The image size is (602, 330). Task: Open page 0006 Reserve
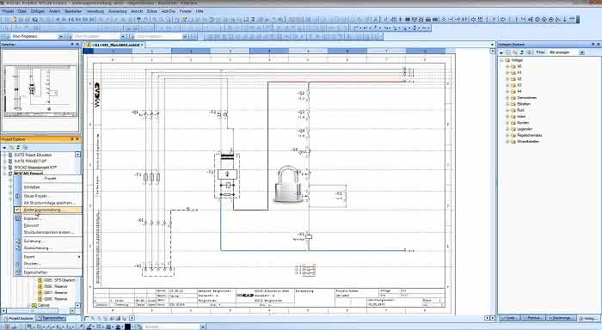[x=55, y=286]
